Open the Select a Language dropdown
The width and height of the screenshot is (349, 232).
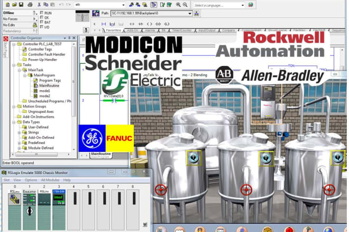(243, 5)
